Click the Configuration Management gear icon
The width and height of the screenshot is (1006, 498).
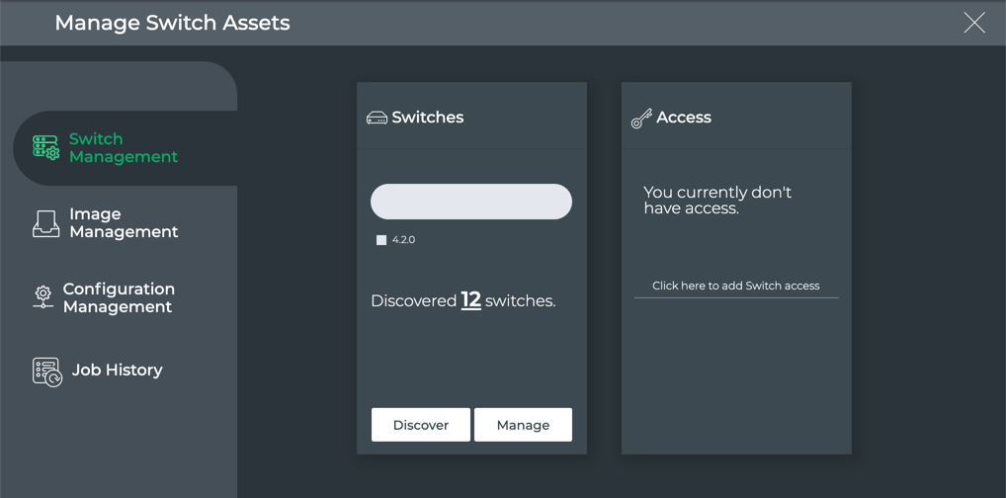coord(42,297)
